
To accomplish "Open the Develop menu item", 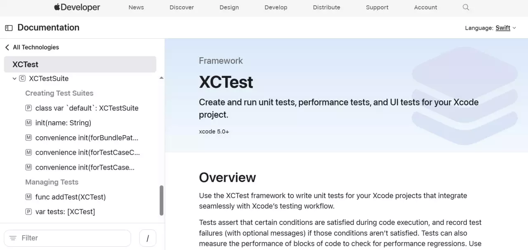I will point(276,7).
